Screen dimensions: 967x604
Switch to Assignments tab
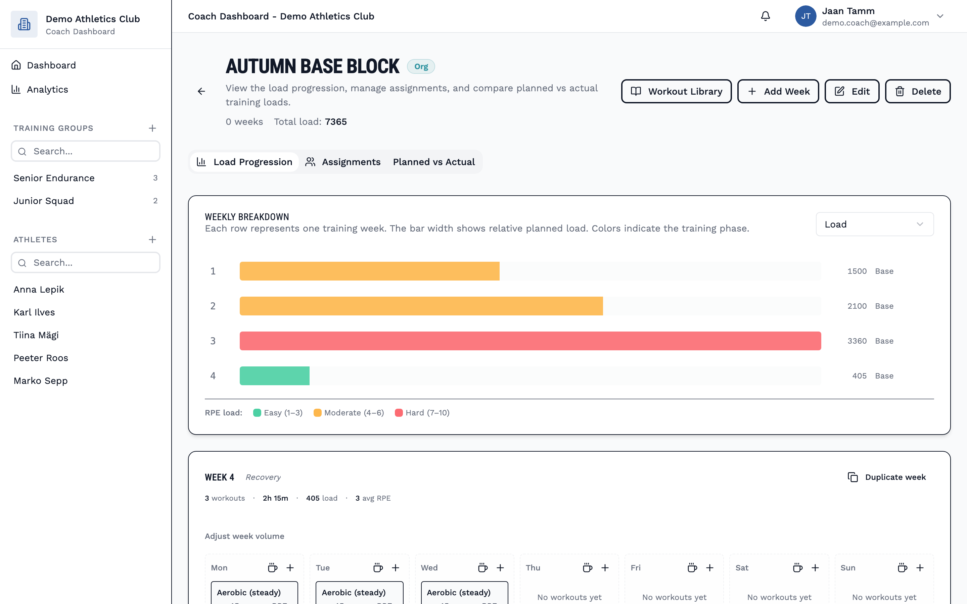point(343,162)
